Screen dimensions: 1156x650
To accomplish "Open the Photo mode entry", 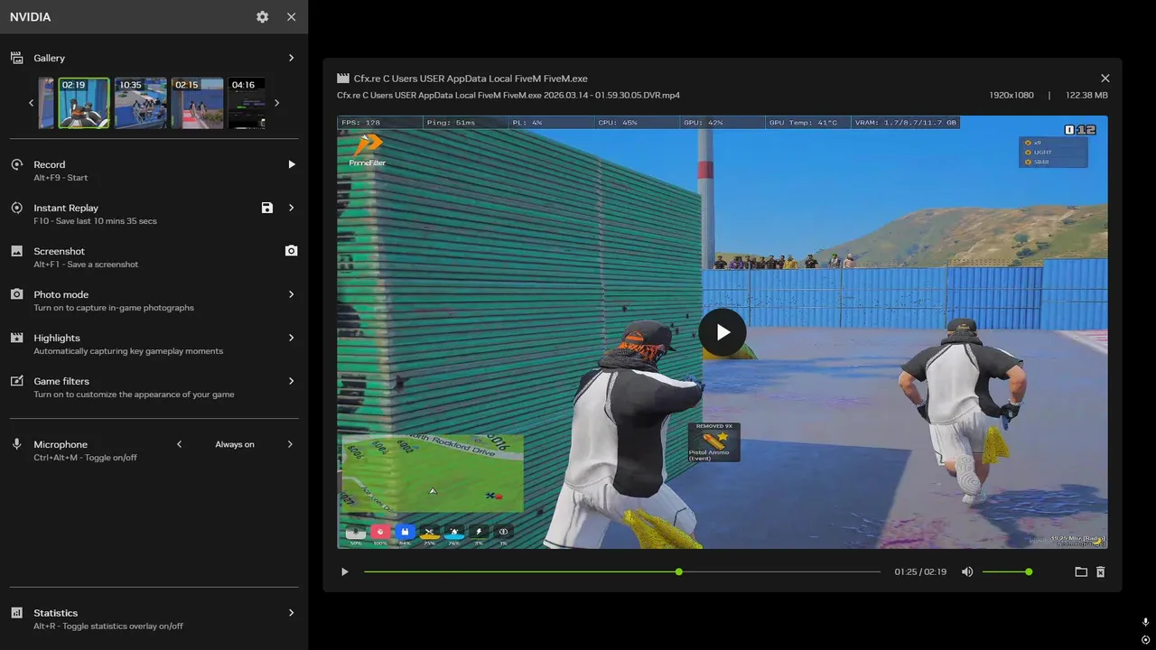I will coord(154,301).
